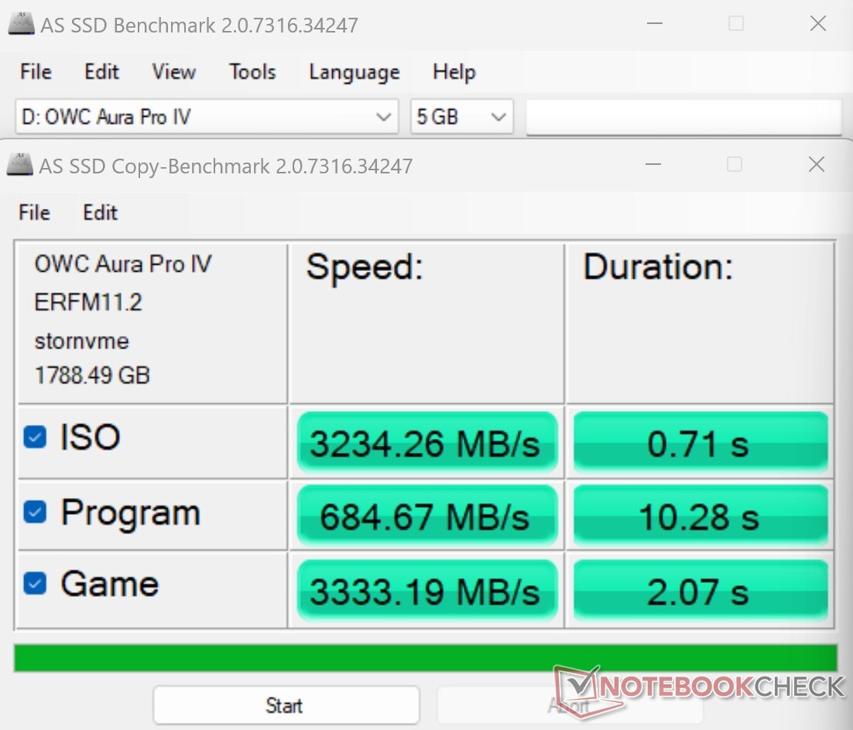Click the empty text field beside 5 GB

click(683, 116)
